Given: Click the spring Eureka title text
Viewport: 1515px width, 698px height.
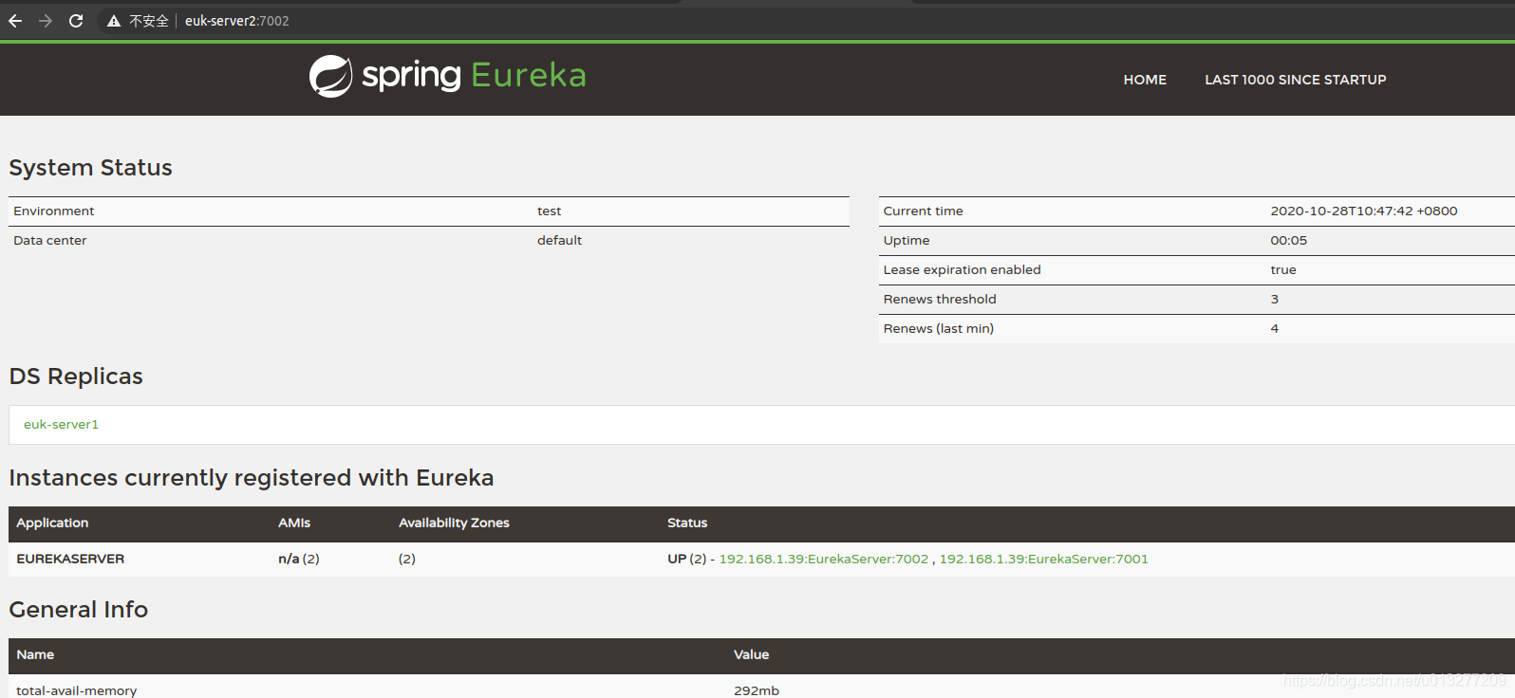Looking at the screenshot, I should (474, 75).
